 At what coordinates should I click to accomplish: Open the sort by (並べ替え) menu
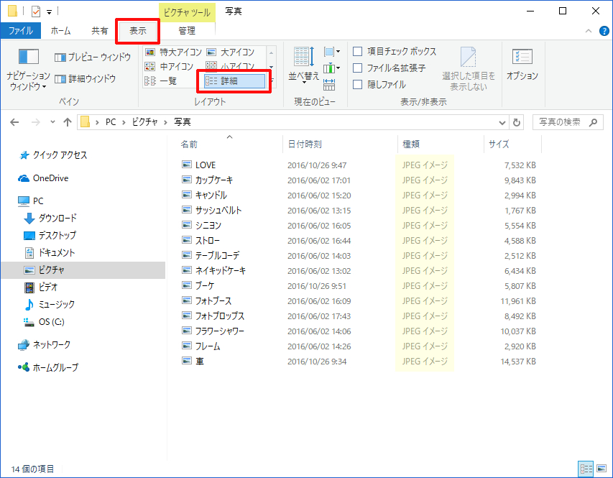tap(304, 65)
